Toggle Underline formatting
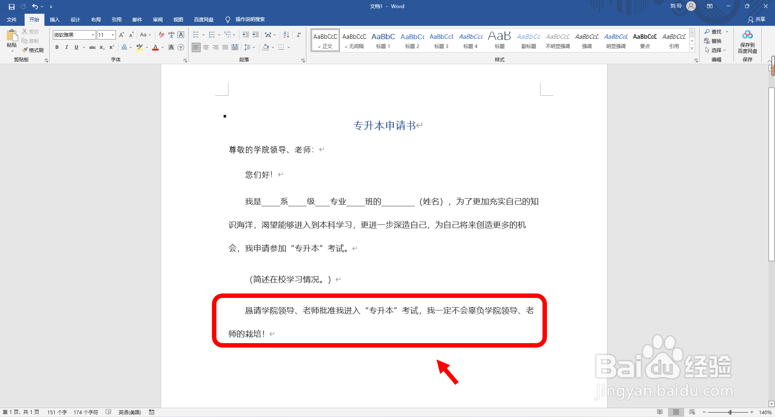Screen dimensions: 775x417 point(76,47)
